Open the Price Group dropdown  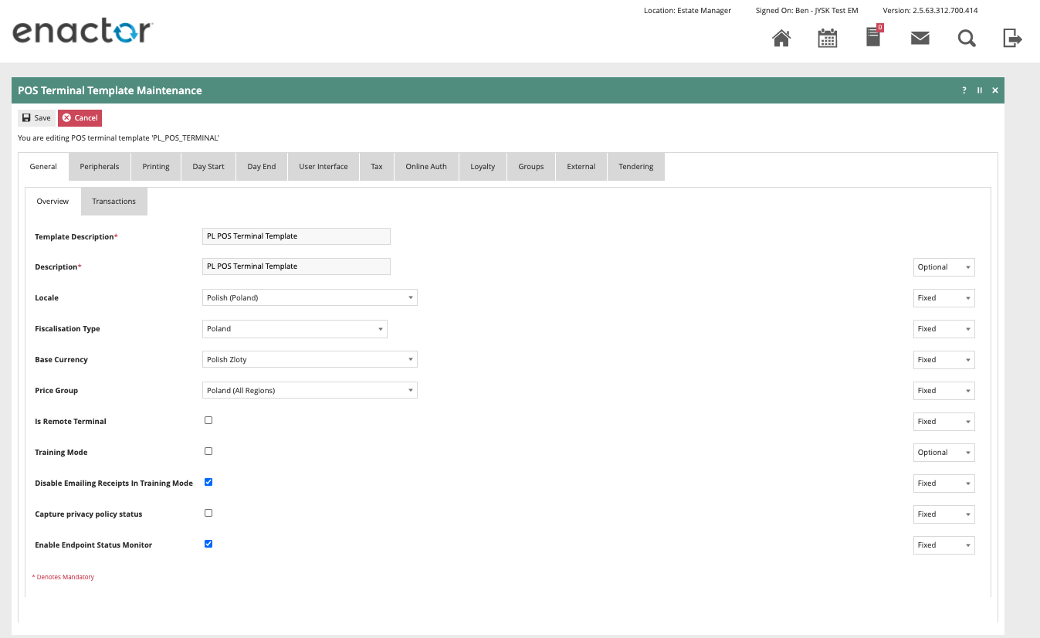(x=310, y=390)
